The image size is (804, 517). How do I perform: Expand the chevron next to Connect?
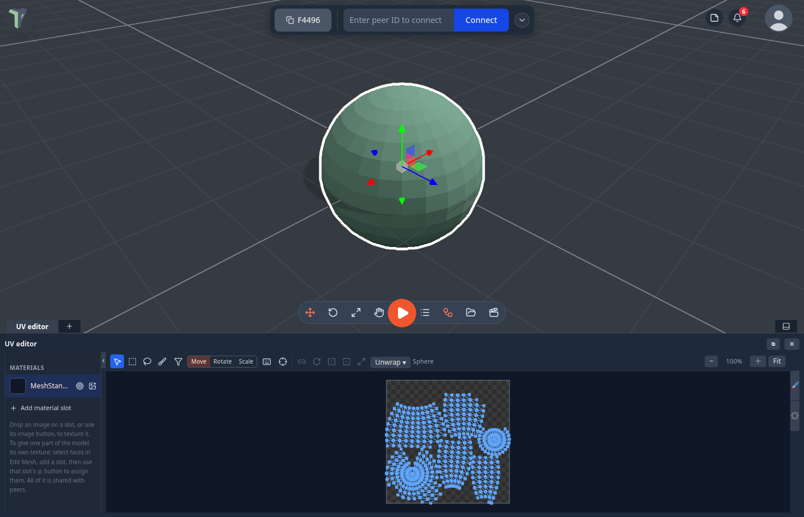coord(522,20)
